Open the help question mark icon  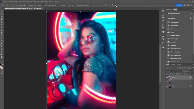188,5
